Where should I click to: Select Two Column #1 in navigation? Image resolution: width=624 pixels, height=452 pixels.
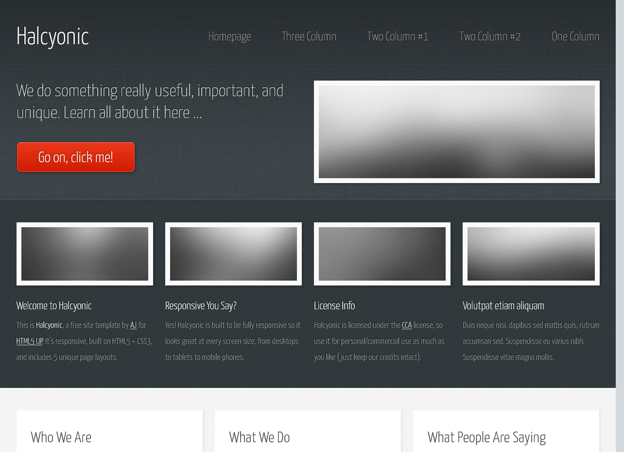[x=397, y=36]
